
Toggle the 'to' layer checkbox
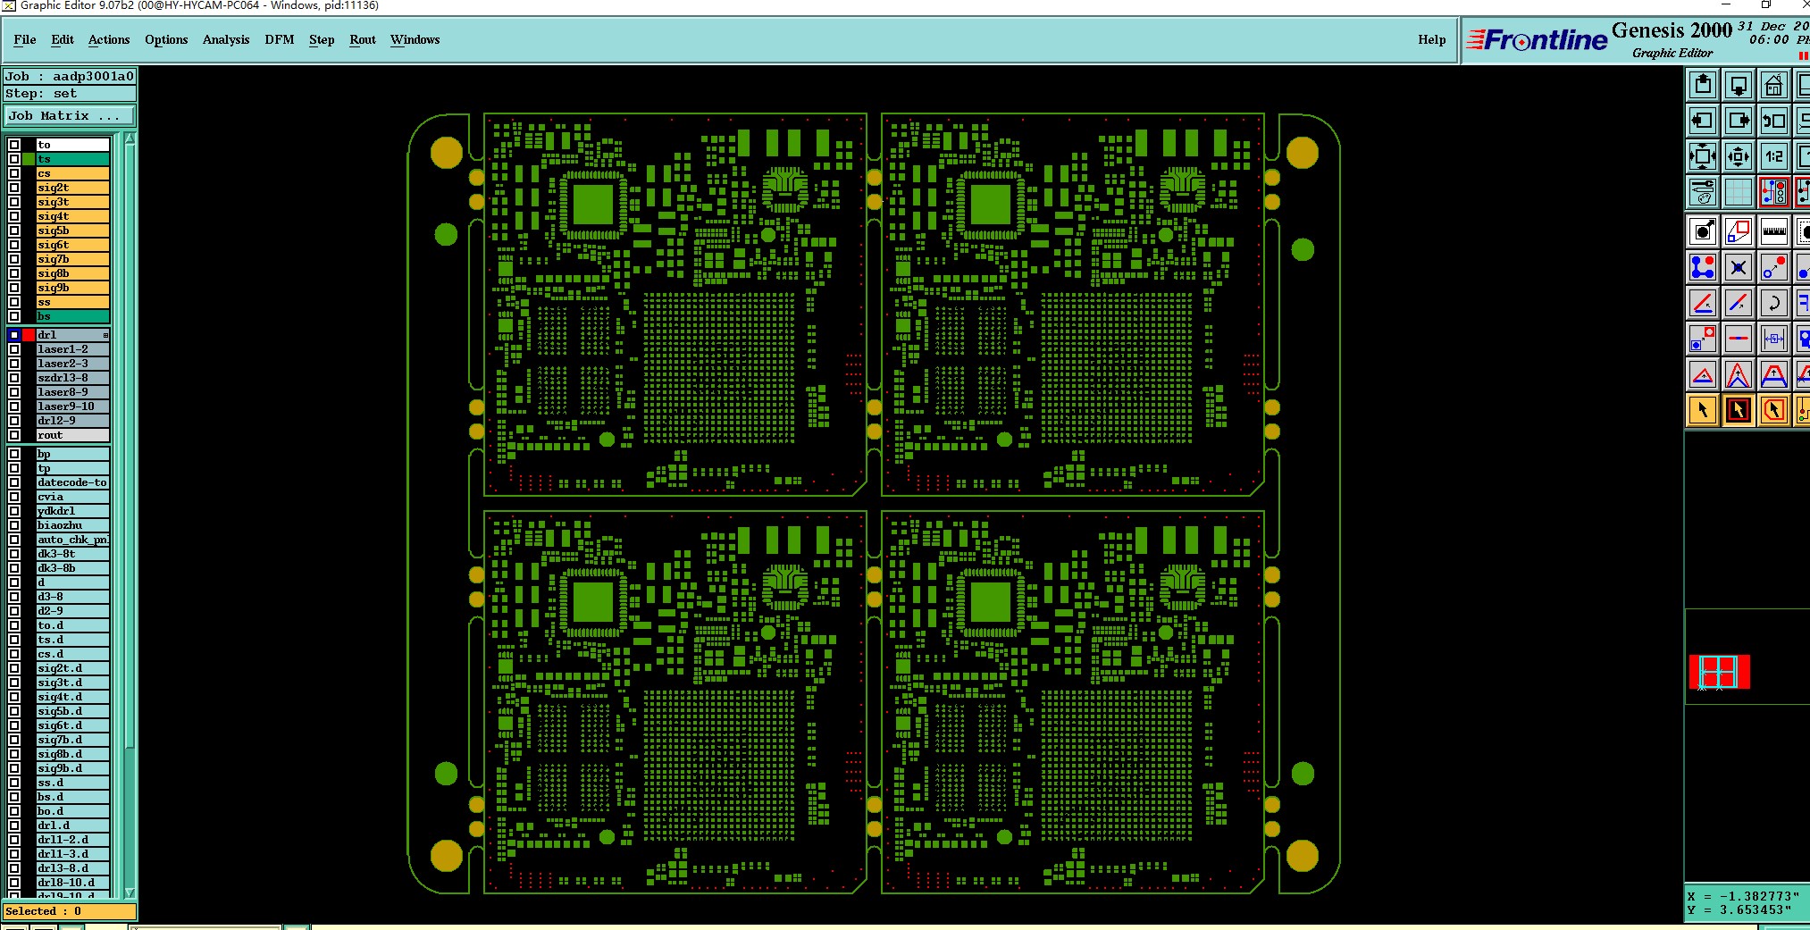(x=14, y=145)
